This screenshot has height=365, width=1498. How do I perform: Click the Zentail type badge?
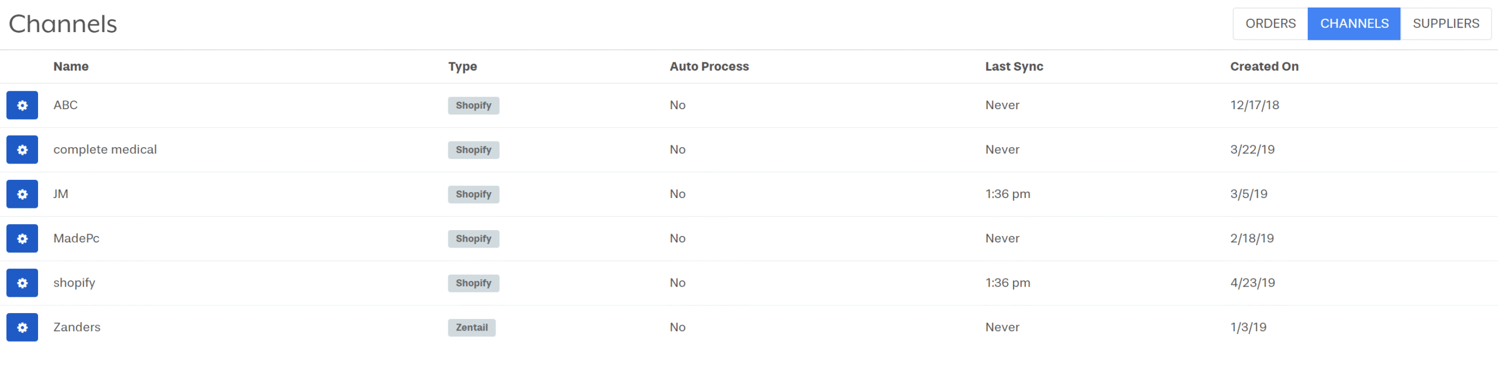[472, 328]
